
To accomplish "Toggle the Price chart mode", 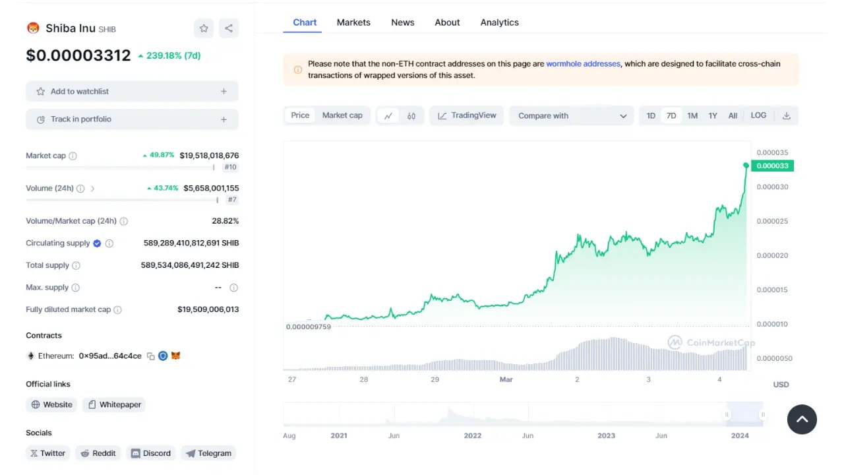I will (x=300, y=115).
